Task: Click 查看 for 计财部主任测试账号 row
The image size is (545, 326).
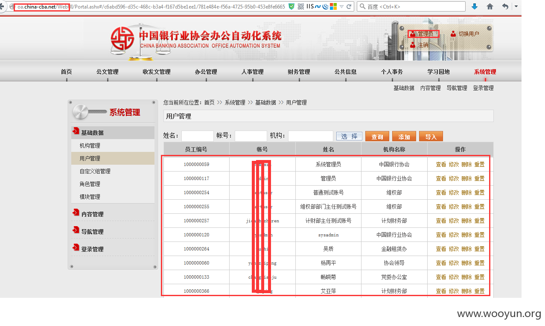Action: tap(441, 221)
